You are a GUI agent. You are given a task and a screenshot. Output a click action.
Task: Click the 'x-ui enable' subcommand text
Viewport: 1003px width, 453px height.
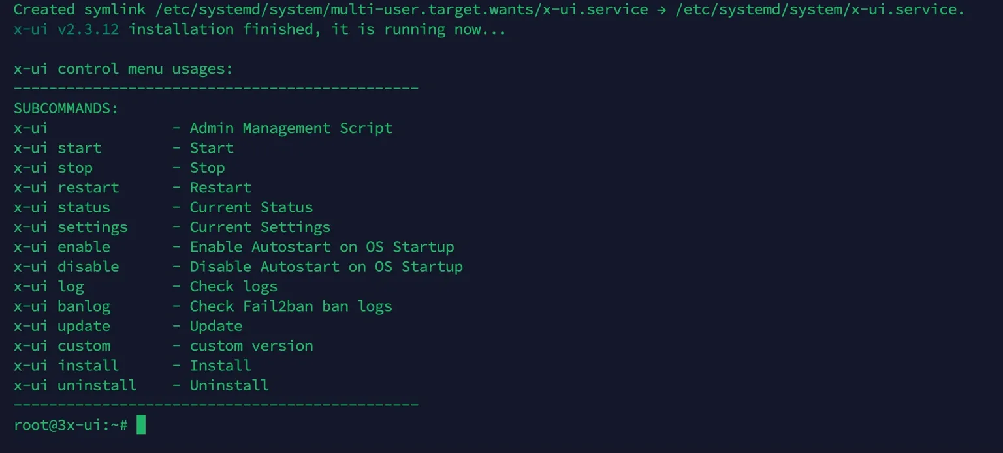(x=61, y=247)
